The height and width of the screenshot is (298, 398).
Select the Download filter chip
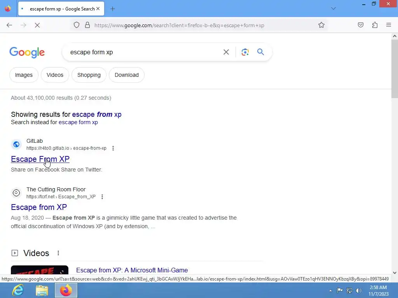click(127, 75)
